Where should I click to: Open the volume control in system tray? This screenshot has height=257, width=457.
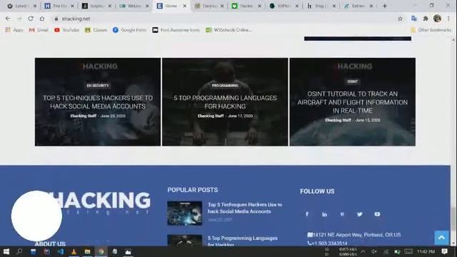374,251
